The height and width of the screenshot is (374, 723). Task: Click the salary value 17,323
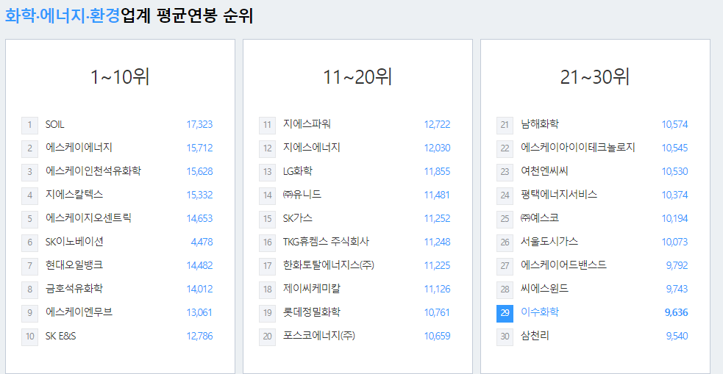tap(199, 124)
